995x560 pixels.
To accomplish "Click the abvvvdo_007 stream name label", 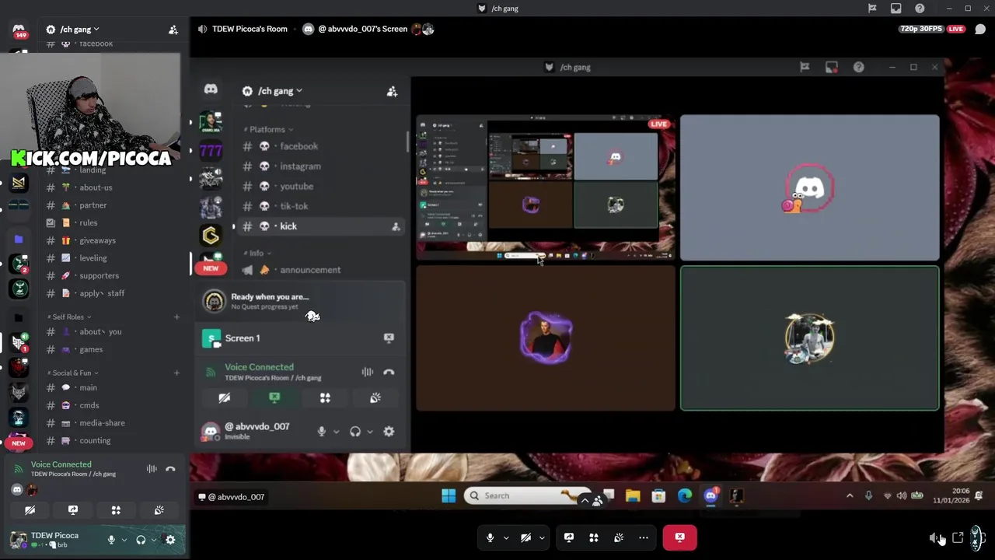I will pos(231,497).
